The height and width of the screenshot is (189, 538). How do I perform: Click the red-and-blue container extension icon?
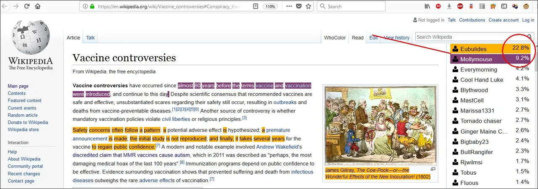(x=471, y=6)
